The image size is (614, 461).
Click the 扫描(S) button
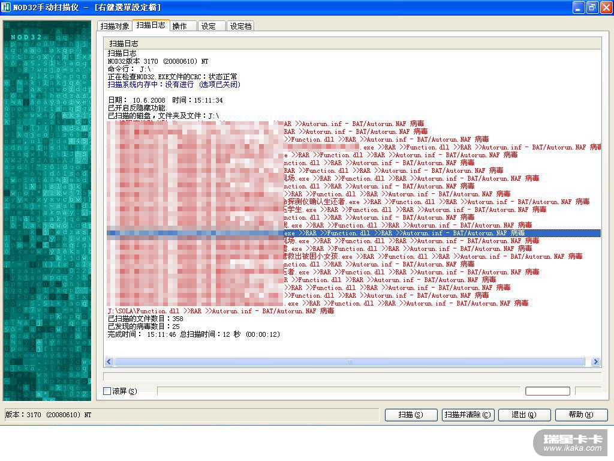411,414
